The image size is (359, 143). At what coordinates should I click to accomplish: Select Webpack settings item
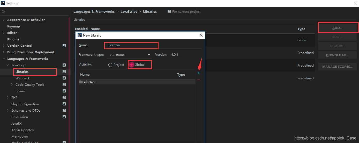click(23, 78)
